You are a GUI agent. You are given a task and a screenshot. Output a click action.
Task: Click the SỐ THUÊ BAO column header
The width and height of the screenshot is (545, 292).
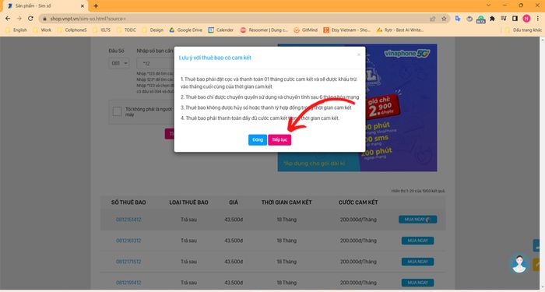coord(128,202)
